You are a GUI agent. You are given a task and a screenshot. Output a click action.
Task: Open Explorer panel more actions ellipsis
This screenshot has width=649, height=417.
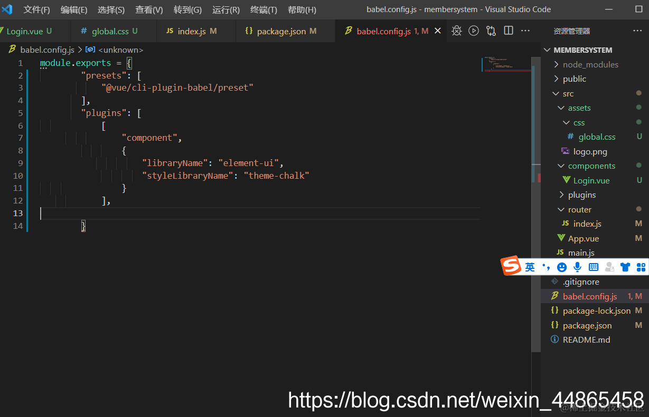[637, 31]
